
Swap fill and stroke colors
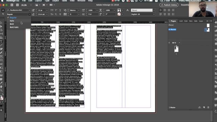(3, 94)
